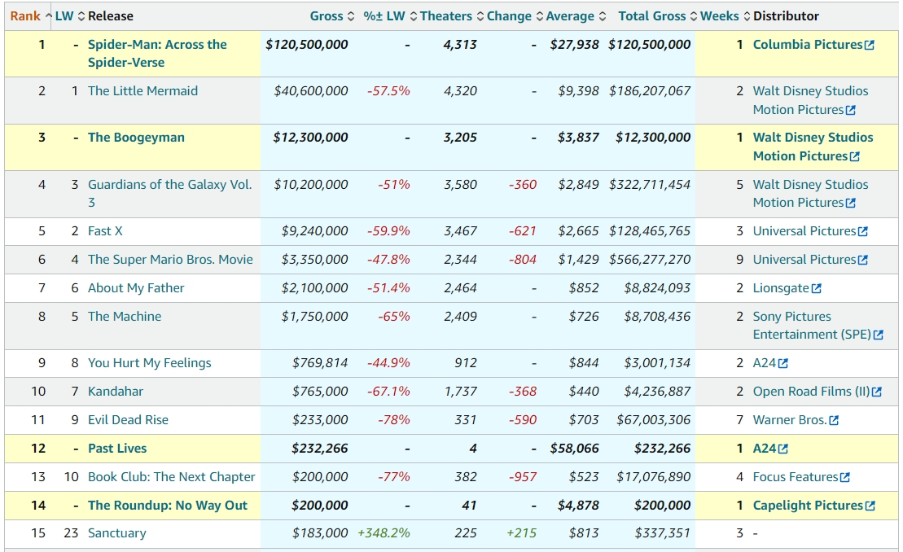Open the Columbia Pictures distributor link
Screen dimensions: 903x552
[808, 45]
